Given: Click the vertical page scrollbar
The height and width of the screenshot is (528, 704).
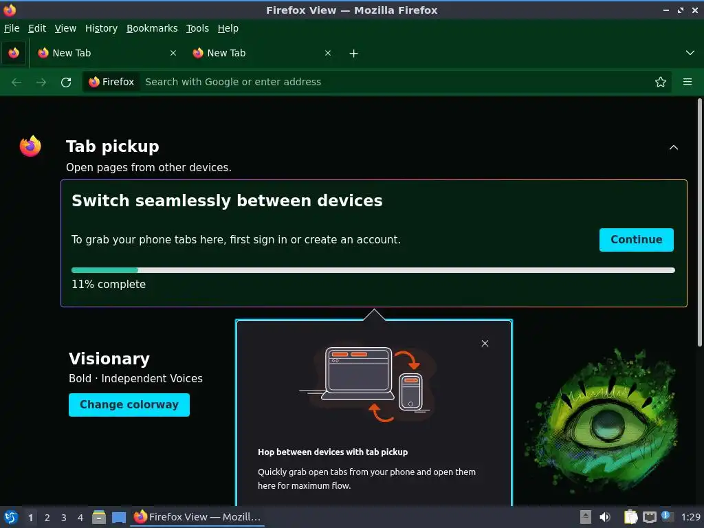Looking at the screenshot, I should point(699,222).
